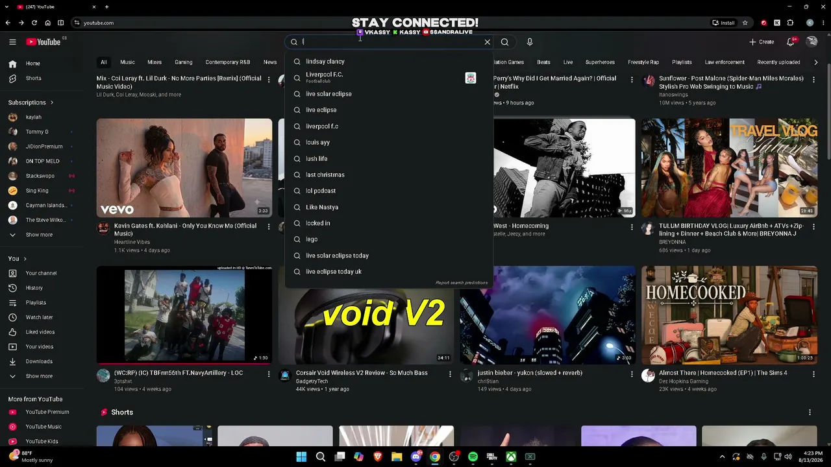
Task: Open 'Your channel' in the sidebar
Action: tap(42, 273)
